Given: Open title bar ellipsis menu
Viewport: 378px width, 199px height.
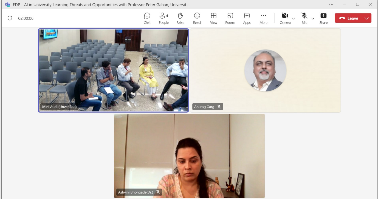Looking at the screenshot, I should click(x=331, y=4).
